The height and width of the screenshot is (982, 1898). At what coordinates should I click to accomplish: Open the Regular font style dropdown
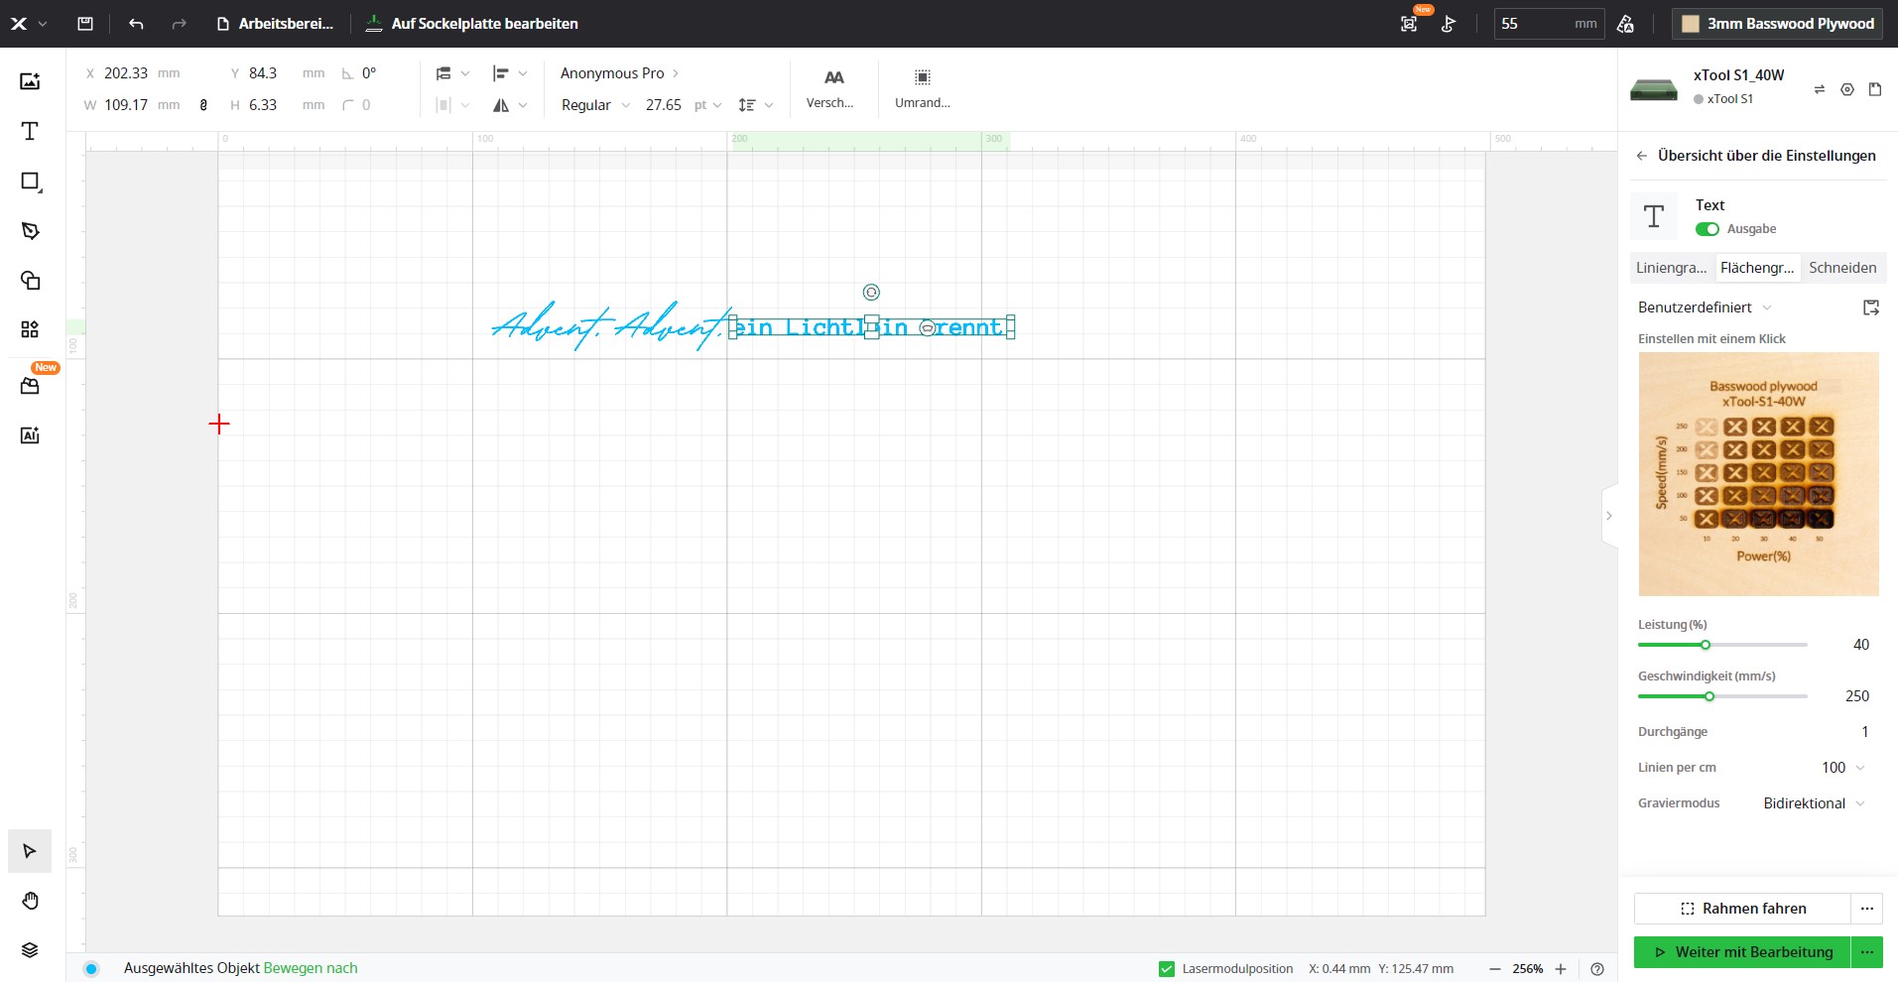tap(595, 105)
